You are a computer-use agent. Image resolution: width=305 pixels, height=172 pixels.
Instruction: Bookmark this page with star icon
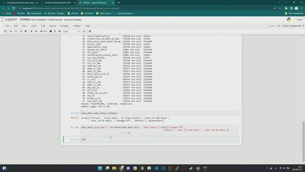(x=280, y=9)
